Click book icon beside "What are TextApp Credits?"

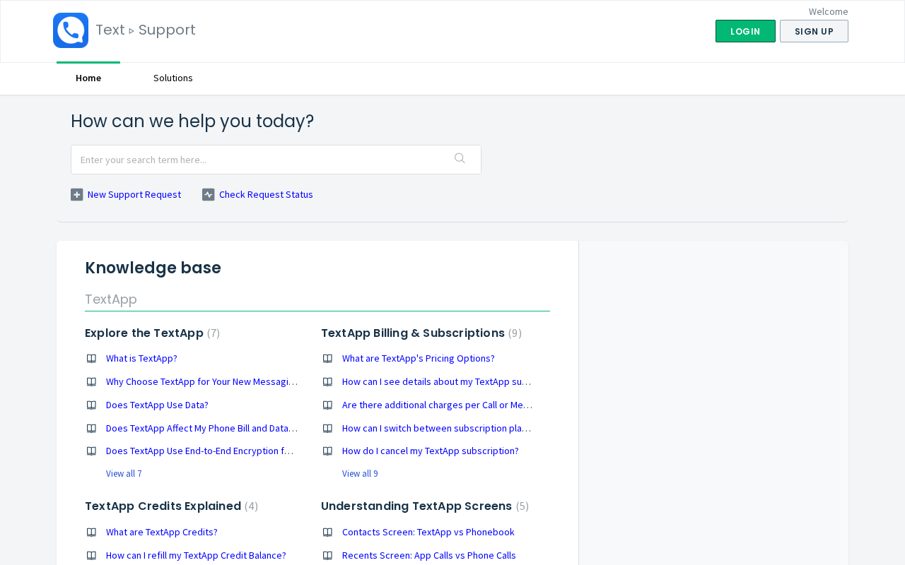click(91, 533)
